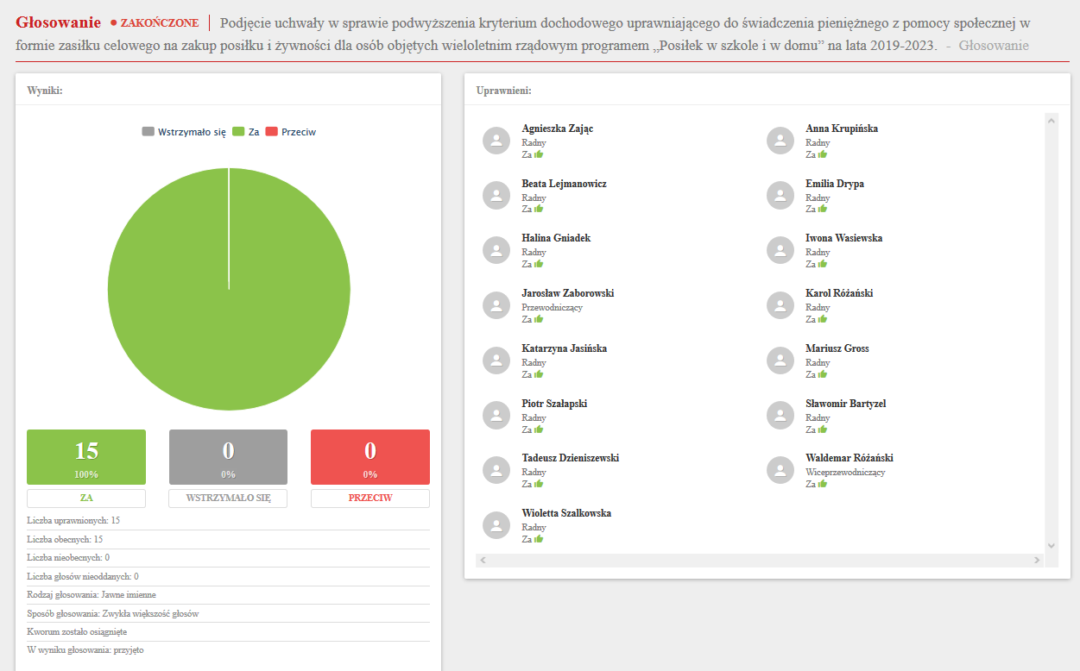Click Jarosław Zaborowski's avatar icon
Image resolution: width=1080 pixels, height=671 pixels.
496,305
